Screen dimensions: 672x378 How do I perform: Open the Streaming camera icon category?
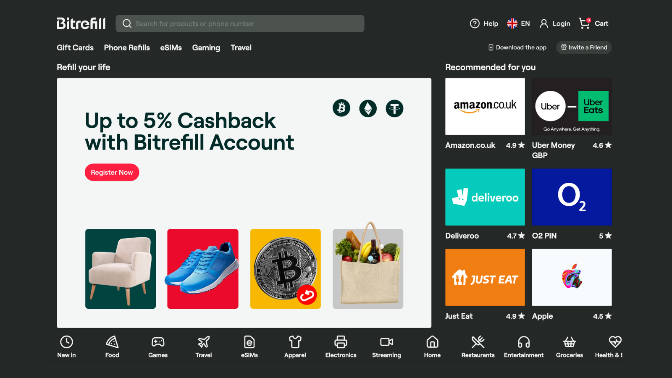(386, 342)
